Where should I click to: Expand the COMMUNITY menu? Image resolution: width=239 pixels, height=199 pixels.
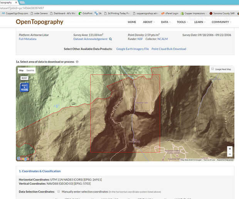coord(221,22)
